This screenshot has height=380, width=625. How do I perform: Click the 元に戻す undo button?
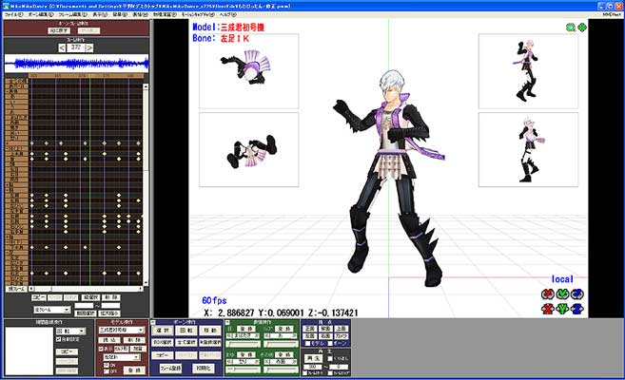[59, 30]
